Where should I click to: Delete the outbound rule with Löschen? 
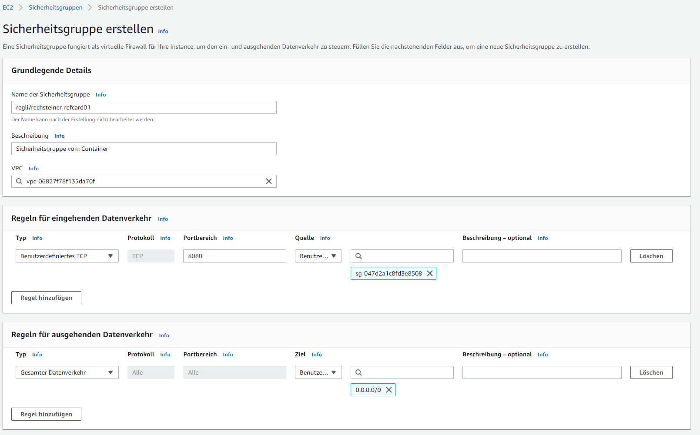tap(651, 372)
